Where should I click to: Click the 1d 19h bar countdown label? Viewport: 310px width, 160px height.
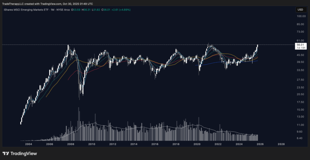[x=300, y=48]
